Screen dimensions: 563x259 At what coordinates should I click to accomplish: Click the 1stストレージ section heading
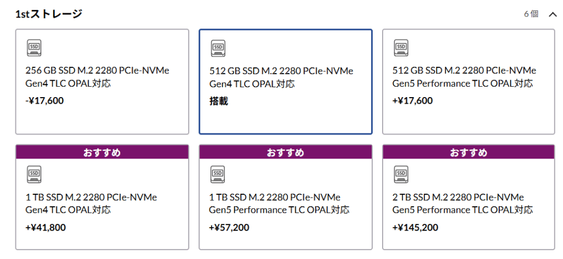[x=49, y=14]
